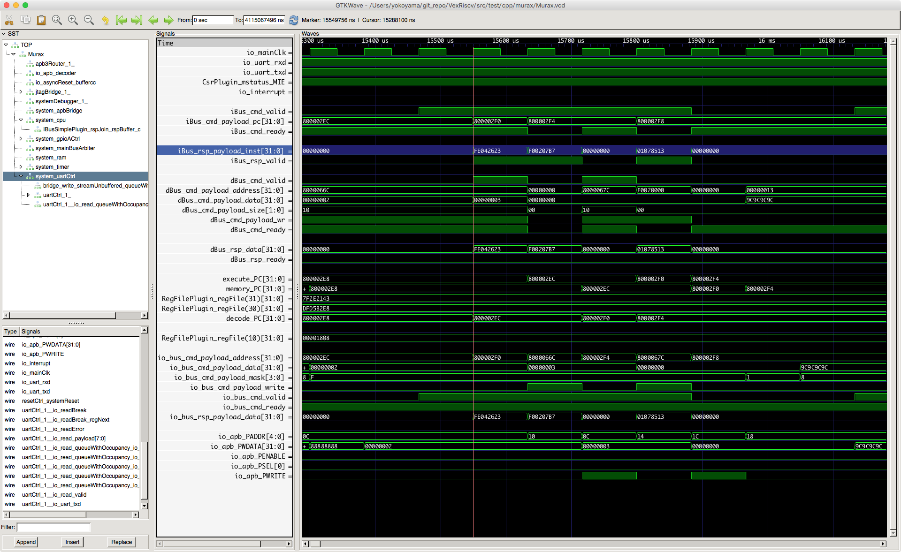Screen dimensions: 901x552
Task: Click the yellow undo arrow icon
Action: [x=105, y=20]
